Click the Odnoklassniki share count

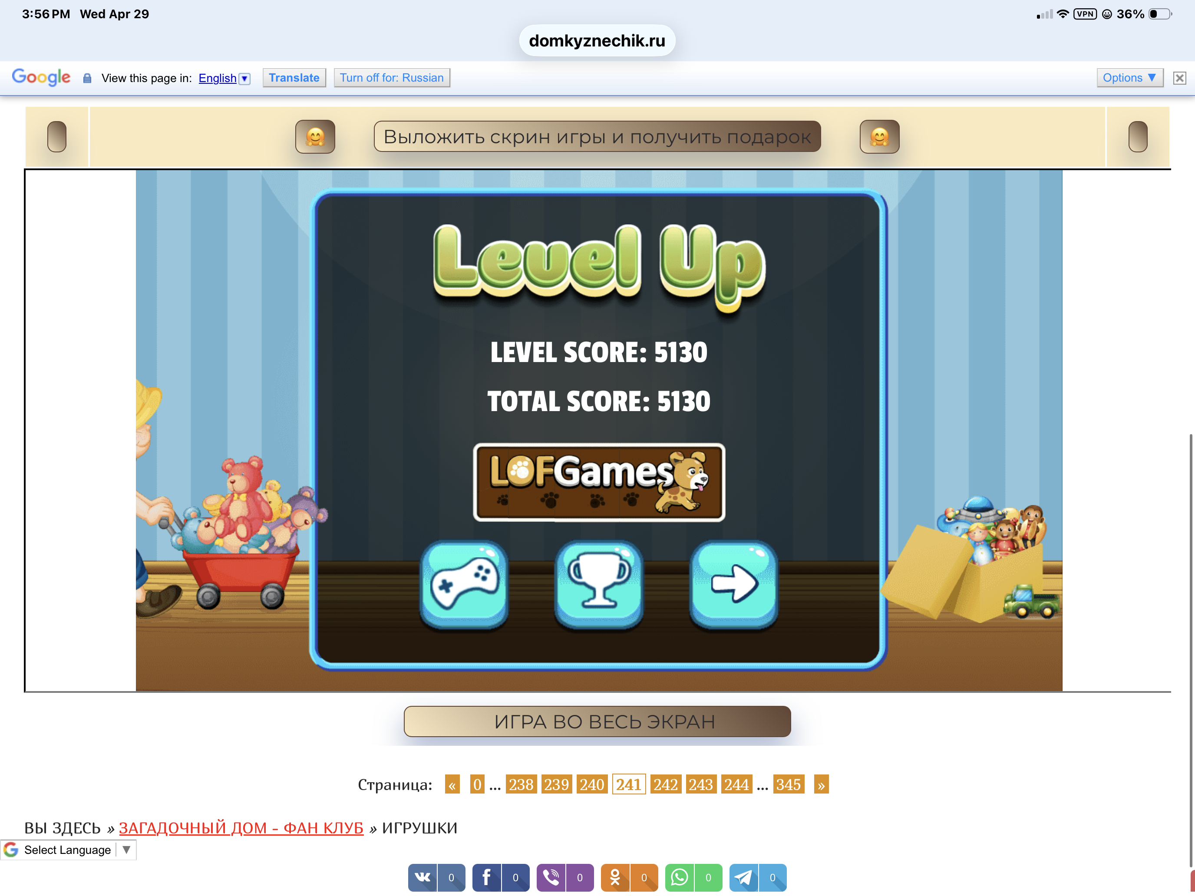point(644,878)
